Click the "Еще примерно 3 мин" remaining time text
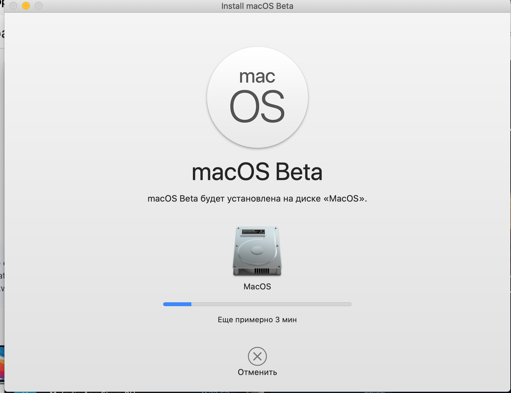Image resolution: width=511 pixels, height=393 pixels. 257,320
